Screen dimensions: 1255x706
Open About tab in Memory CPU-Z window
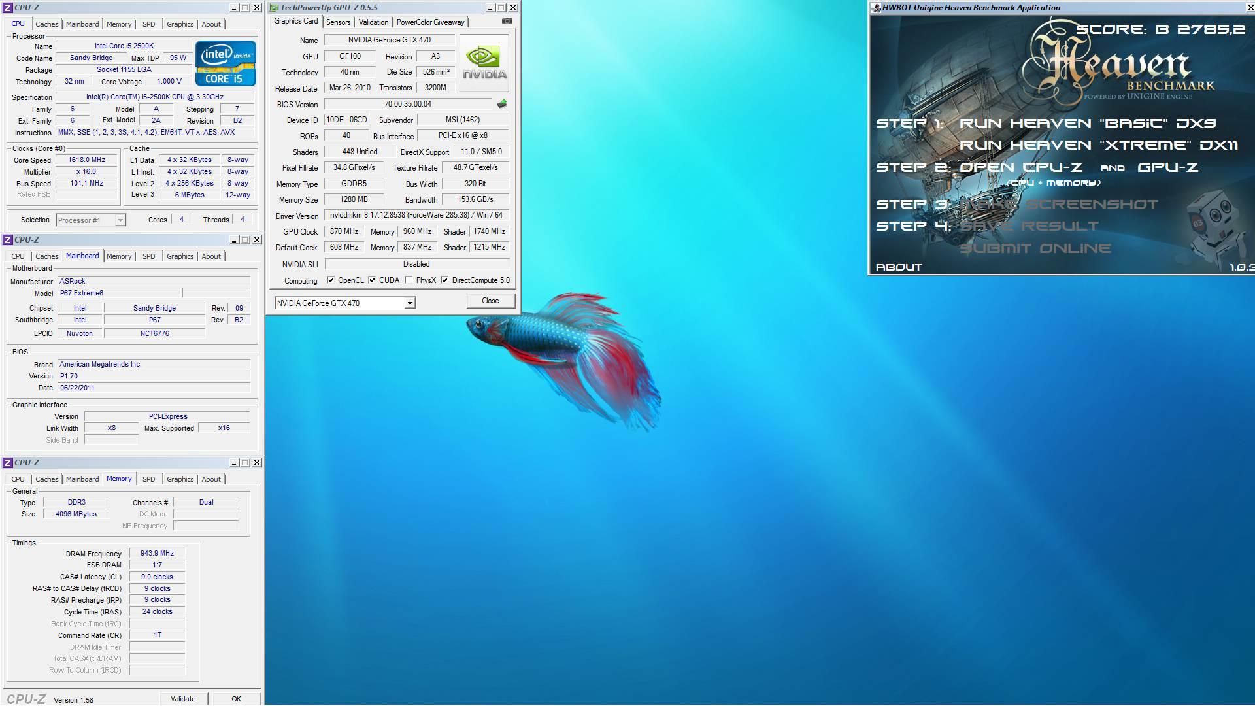pos(211,479)
